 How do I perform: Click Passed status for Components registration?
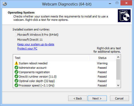(x=102, y=72)
